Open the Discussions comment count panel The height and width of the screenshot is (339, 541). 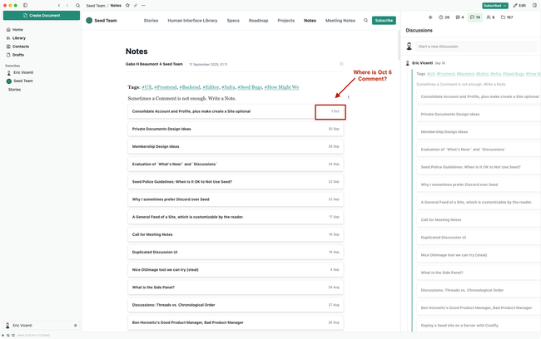pos(474,17)
